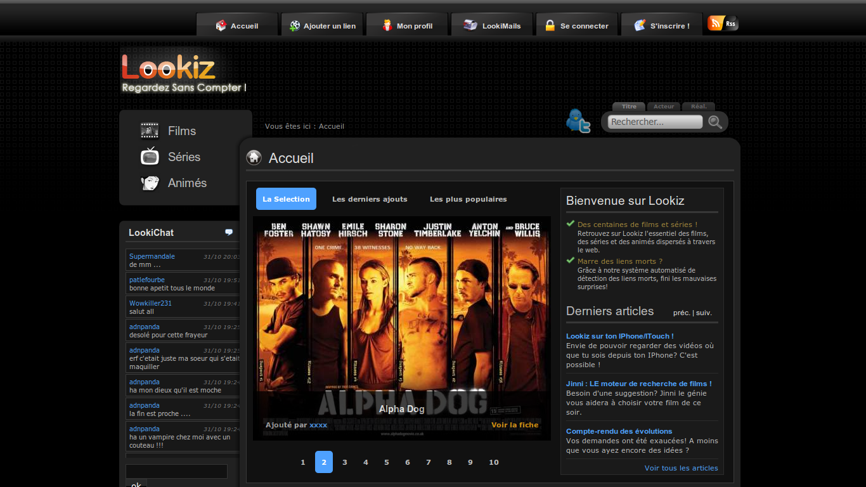The height and width of the screenshot is (487, 866).
Task: Click the LookiChat speech bubble icon
Action: click(229, 232)
